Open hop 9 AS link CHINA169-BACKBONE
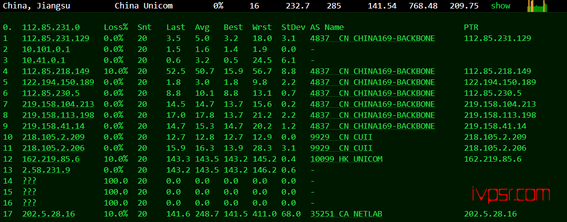The image size is (567, 222). [372, 126]
